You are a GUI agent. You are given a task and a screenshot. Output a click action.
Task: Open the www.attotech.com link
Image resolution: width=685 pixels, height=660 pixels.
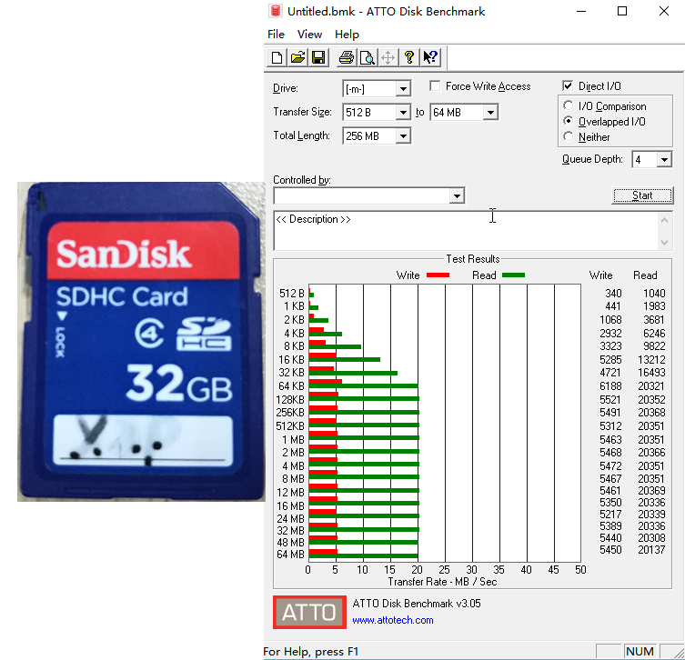pyautogui.click(x=393, y=620)
